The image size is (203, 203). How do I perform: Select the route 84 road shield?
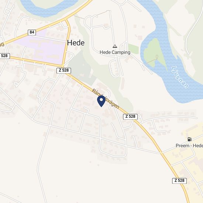pyautogui.click(x=32, y=32)
